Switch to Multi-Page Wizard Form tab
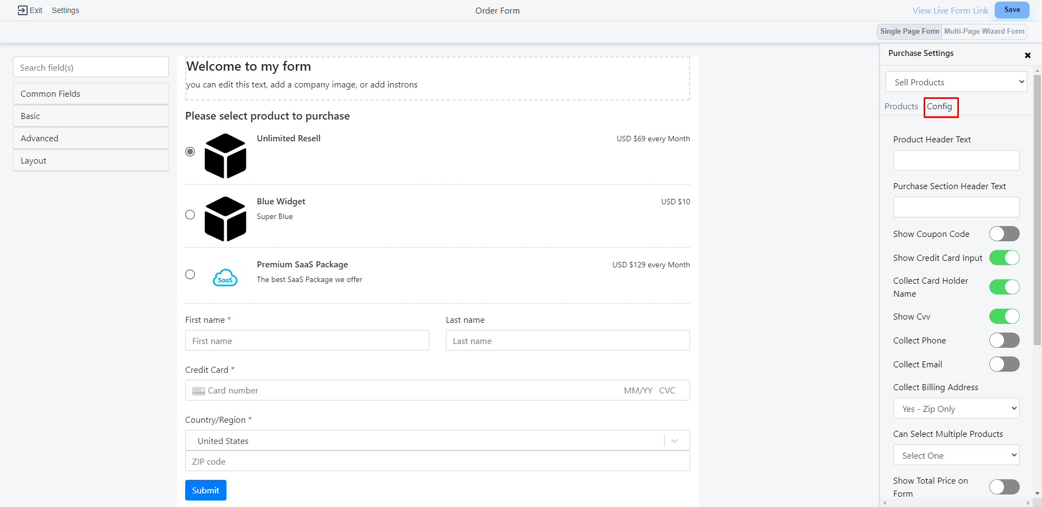1042x507 pixels. [984, 32]
